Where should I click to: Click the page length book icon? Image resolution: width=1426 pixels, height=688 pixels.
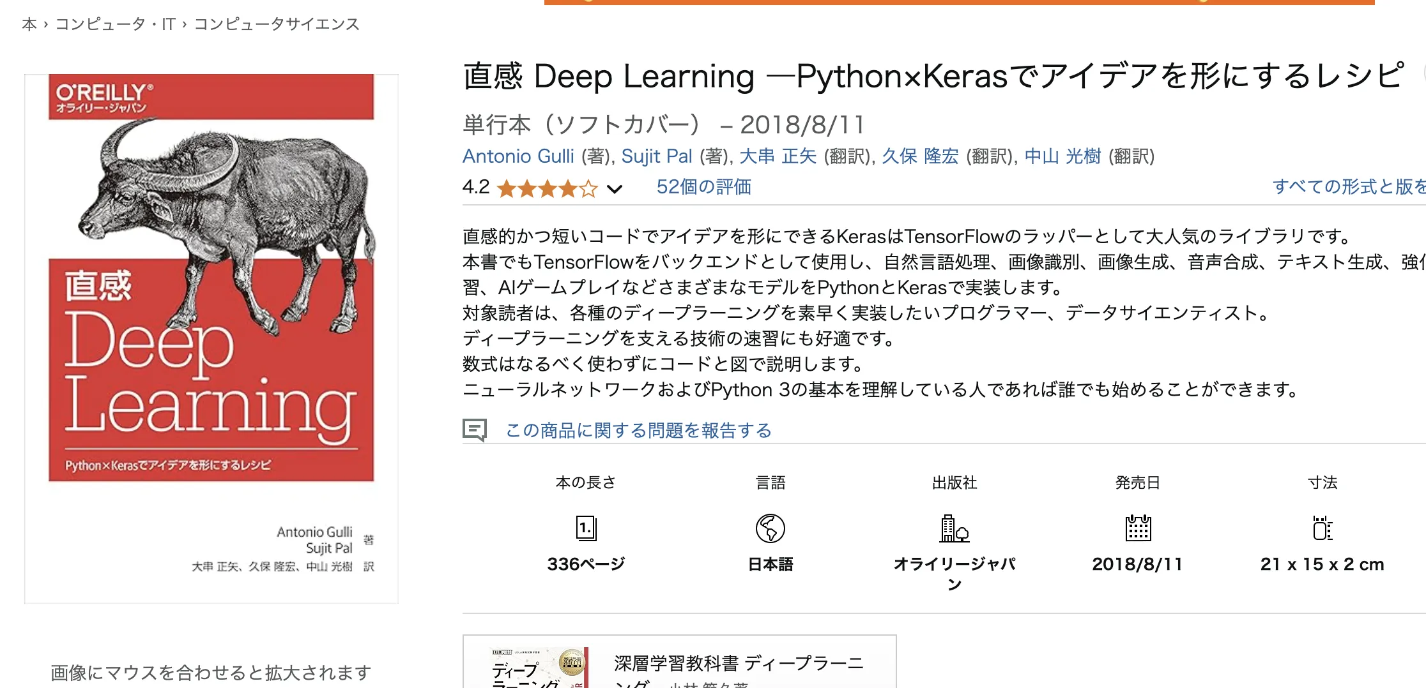pos(586,528)
